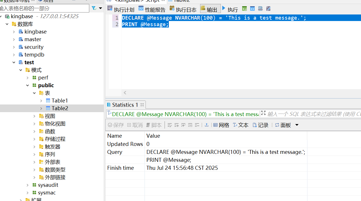Image resolution: width=361 pixels, height=201 pixels.
Task: Click the 执行计划 (execution plan) toolbar icon
Action: click(121, 9)
